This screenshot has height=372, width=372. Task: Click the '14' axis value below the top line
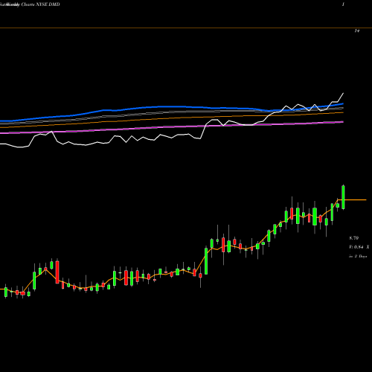[357, 31]
